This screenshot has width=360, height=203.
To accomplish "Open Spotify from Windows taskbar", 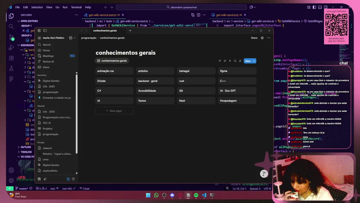I will [x=196, y=195].
